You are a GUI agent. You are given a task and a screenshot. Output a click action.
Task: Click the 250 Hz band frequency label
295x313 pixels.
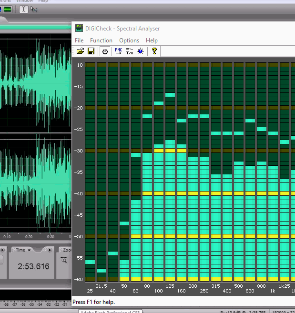(x=204, y=291)
